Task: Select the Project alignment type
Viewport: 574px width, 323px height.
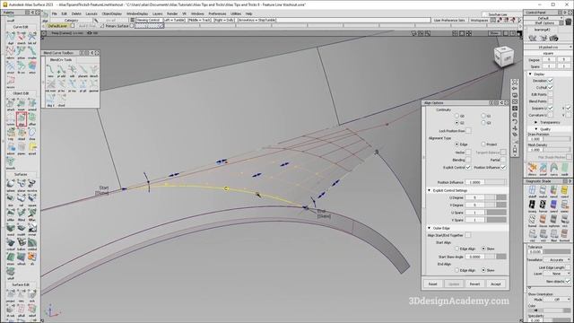Action: point(483,144)
